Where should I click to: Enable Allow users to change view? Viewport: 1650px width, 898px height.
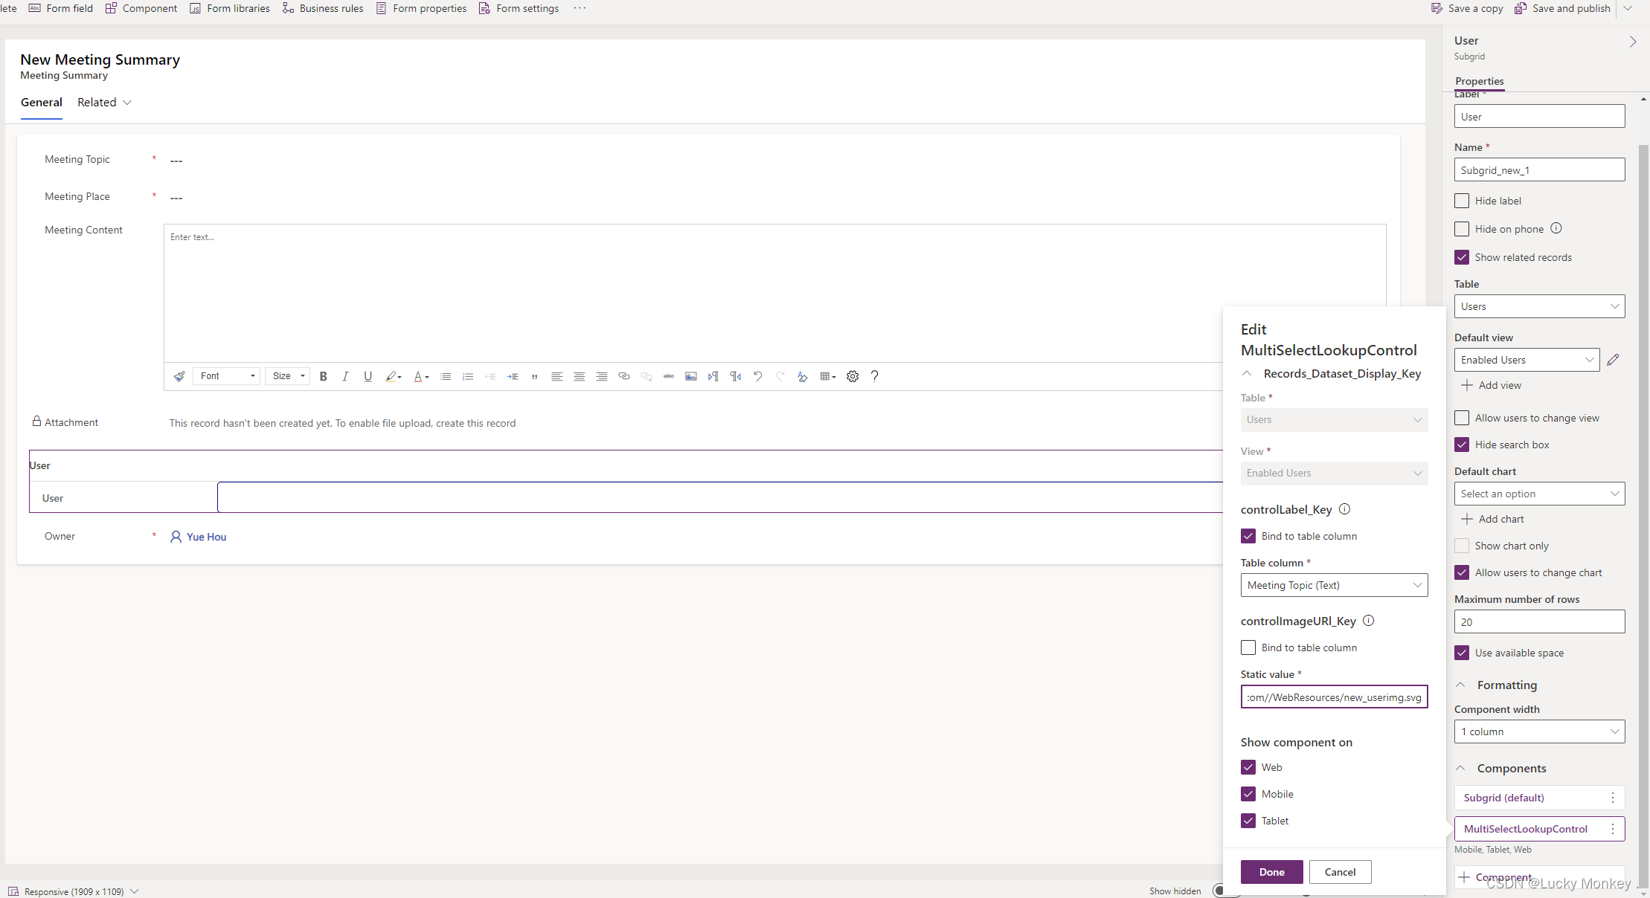(x=1462, y=418)
